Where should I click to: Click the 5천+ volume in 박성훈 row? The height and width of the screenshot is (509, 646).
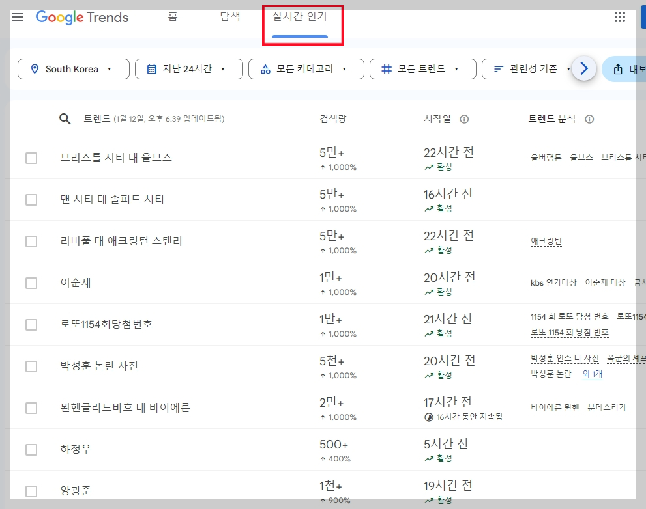click(332, 361)
